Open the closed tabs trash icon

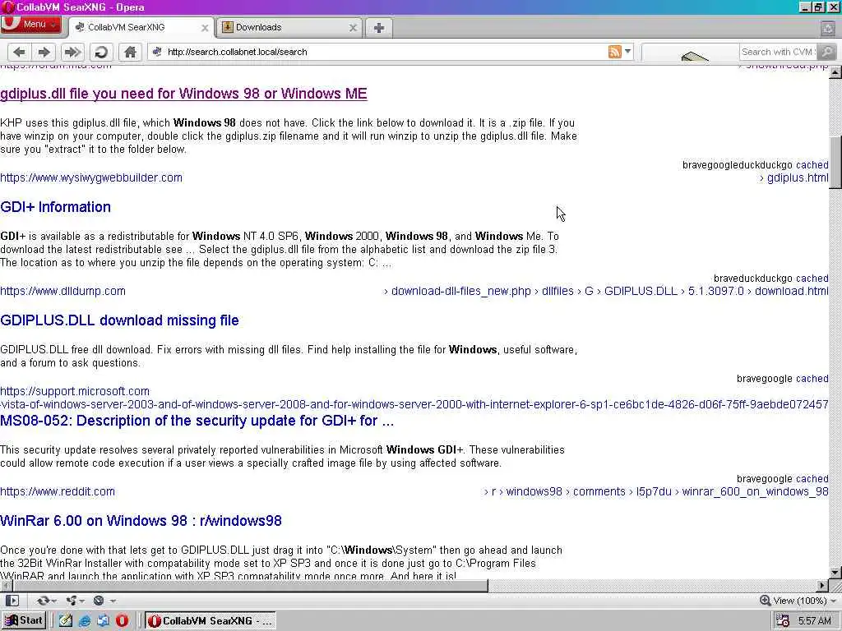point(828,28)
